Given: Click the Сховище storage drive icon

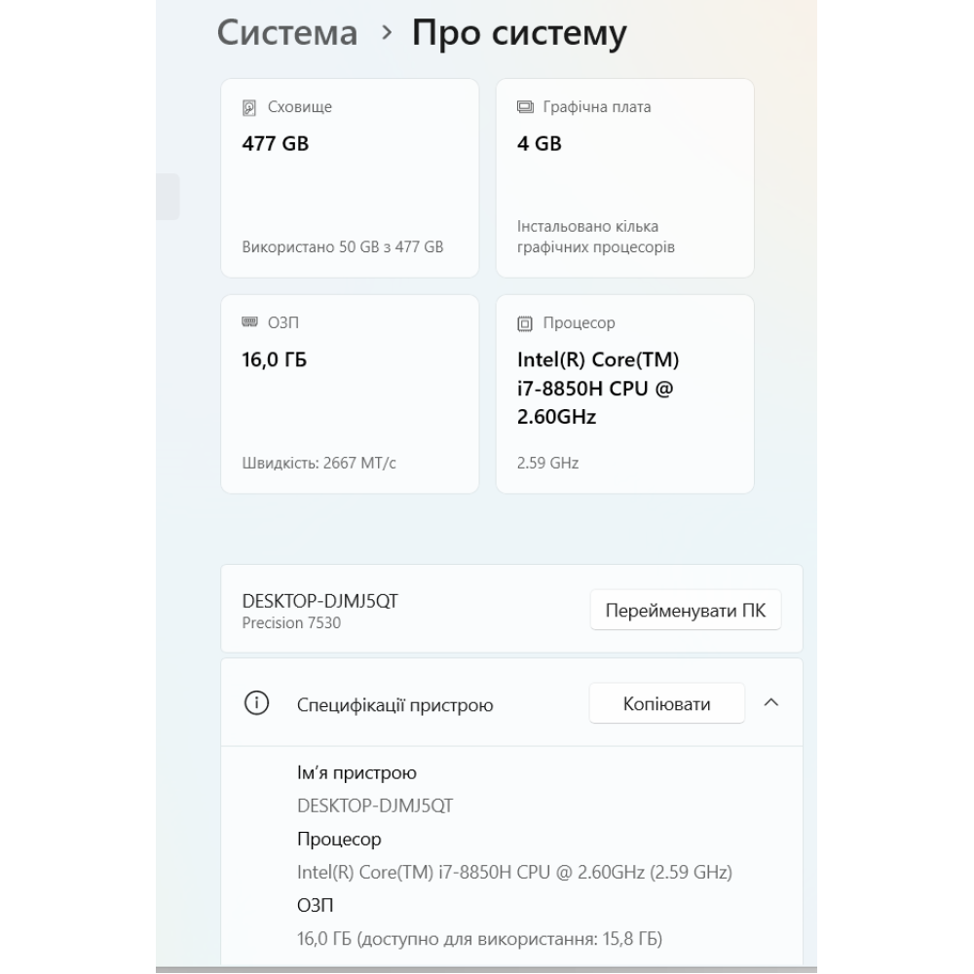Looking at the screenshot, I should (x=249, y=107).
